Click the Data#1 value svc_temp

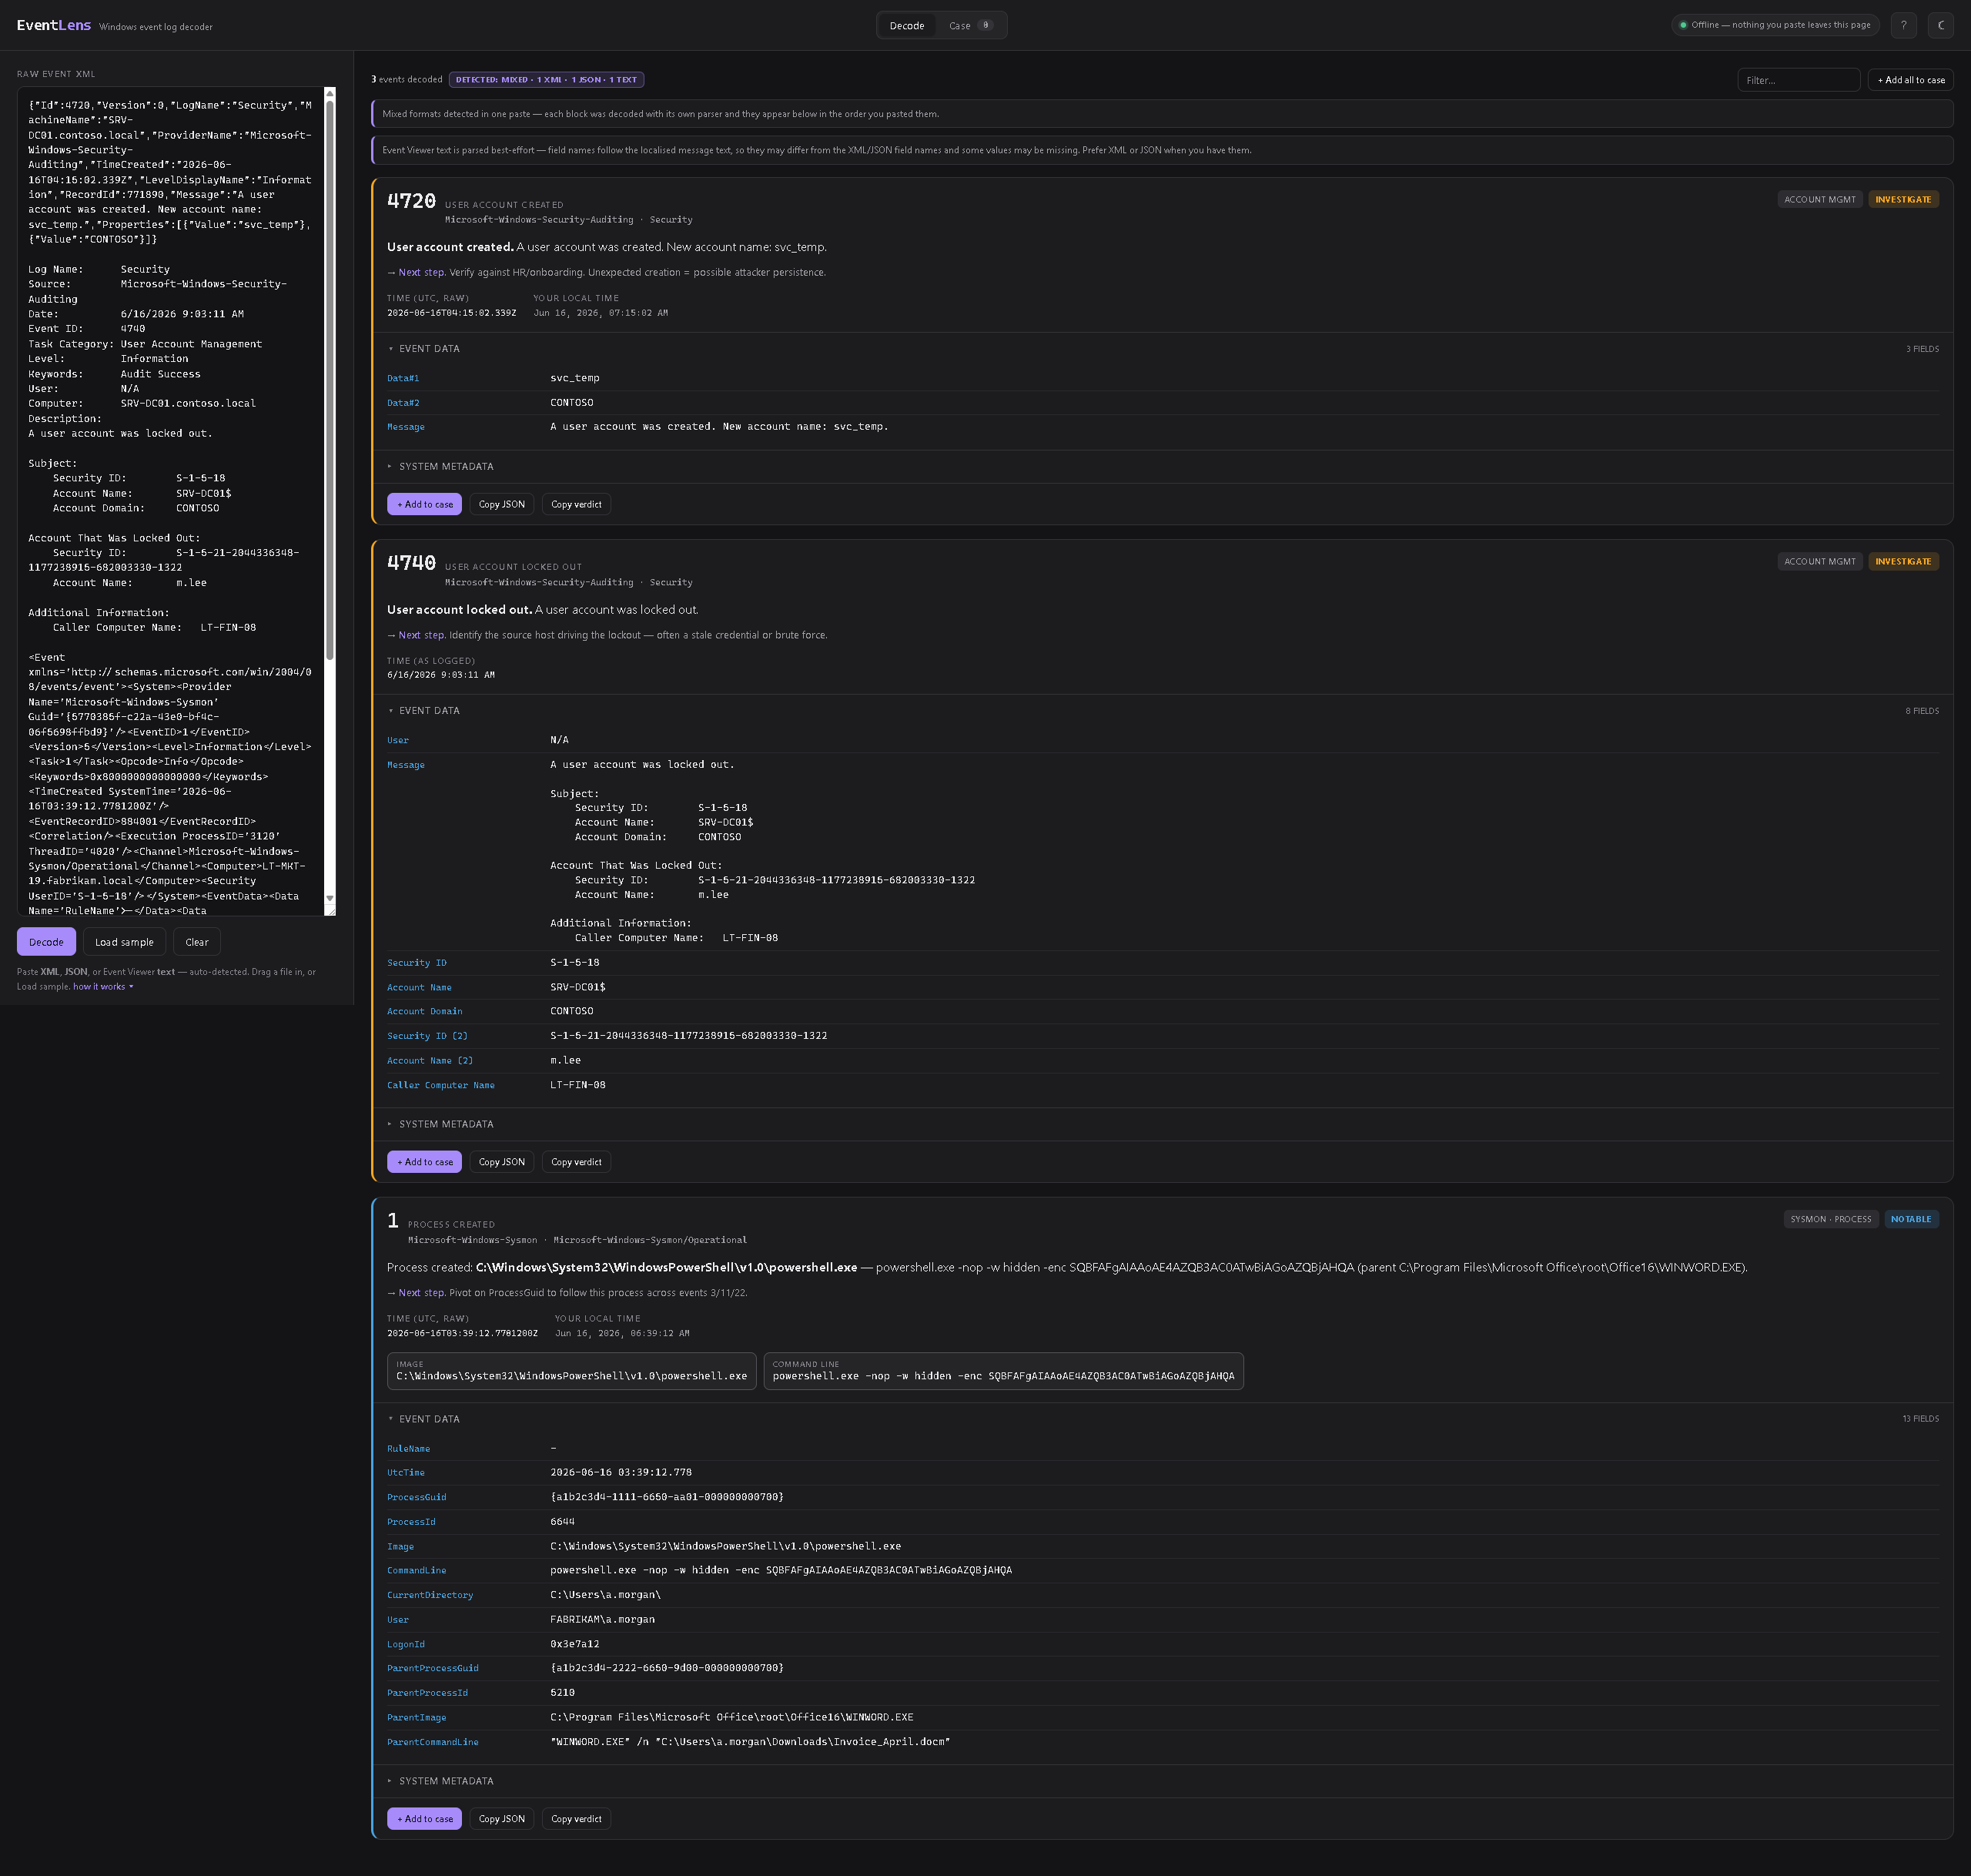[574, 378]
